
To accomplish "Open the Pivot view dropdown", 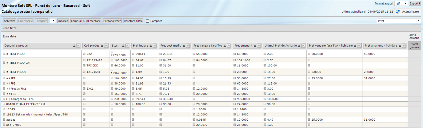I will click(399, 21).
